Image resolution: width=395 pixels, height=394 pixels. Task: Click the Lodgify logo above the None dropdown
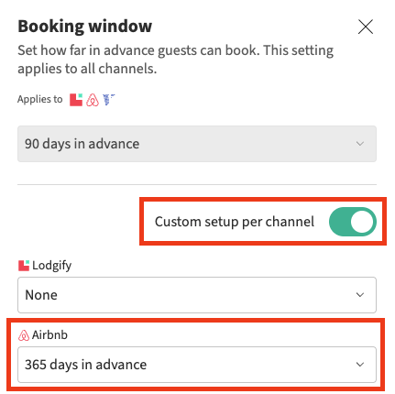tap(24, 266)
